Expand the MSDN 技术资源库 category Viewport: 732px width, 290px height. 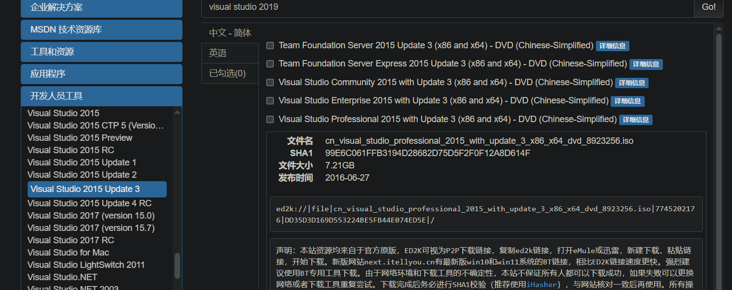pyautogui.click(x=102, y=30)
